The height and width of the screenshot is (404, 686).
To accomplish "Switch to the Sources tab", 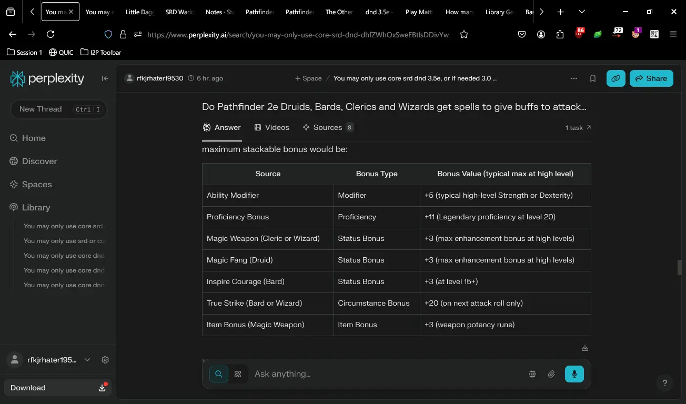I will point(328,127).
